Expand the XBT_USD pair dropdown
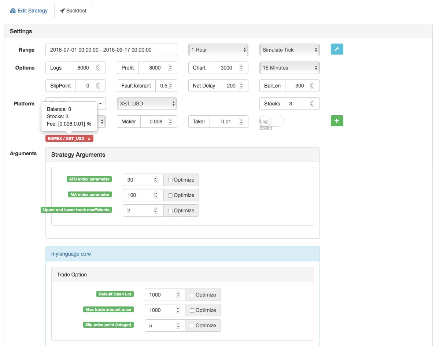Image resolution: width=436 pixels, height=346 pixels. click(x=147, y=104)
